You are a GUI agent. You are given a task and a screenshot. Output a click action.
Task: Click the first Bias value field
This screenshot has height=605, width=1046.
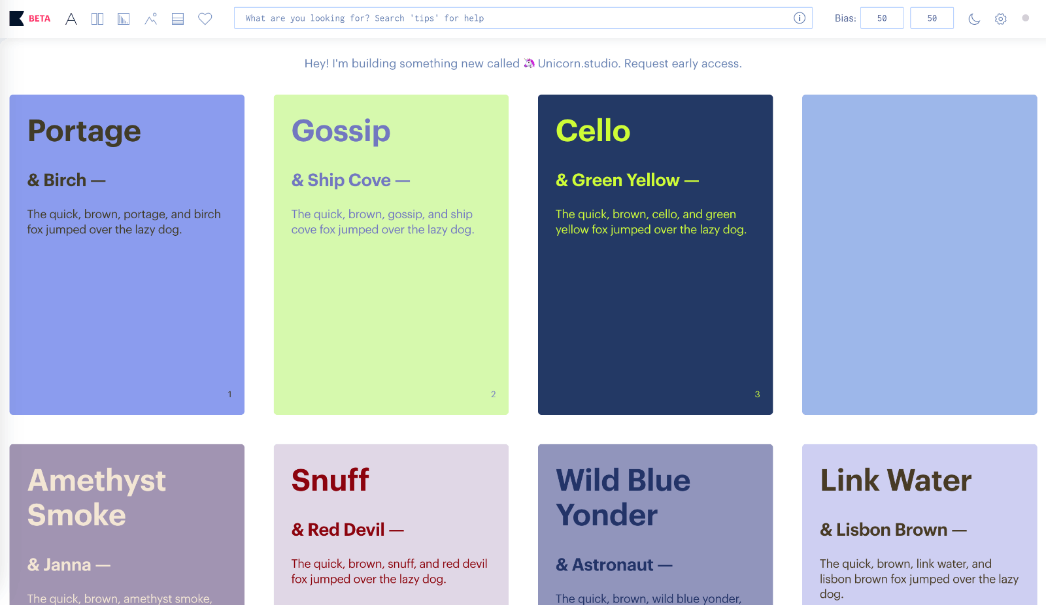(882, 18)
